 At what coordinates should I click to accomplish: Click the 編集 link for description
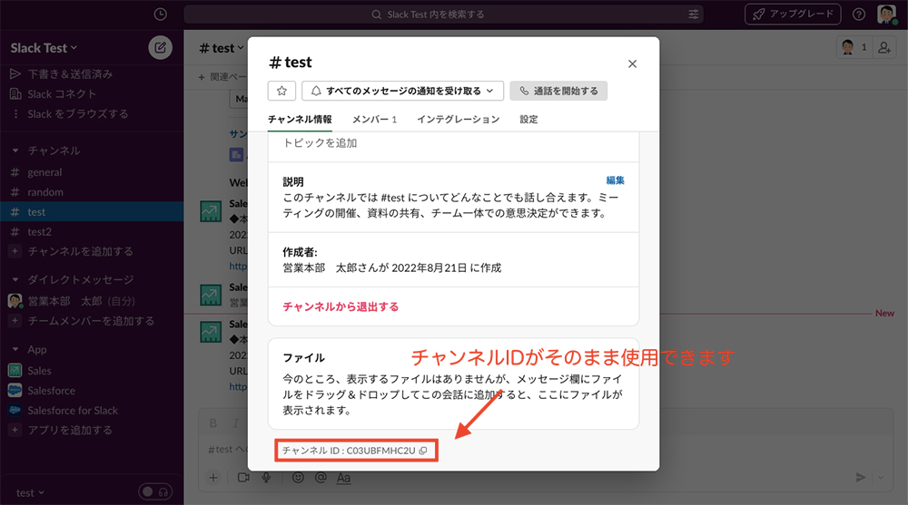click(x=615, y=180)
